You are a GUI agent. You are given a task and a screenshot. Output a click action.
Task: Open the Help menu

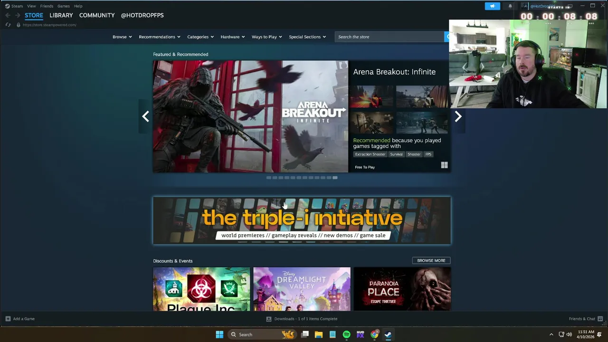[x=78, y=6]
